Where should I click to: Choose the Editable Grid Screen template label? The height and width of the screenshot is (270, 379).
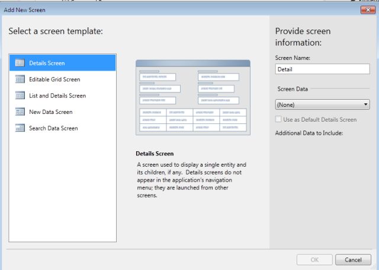[x=54, y=80]
